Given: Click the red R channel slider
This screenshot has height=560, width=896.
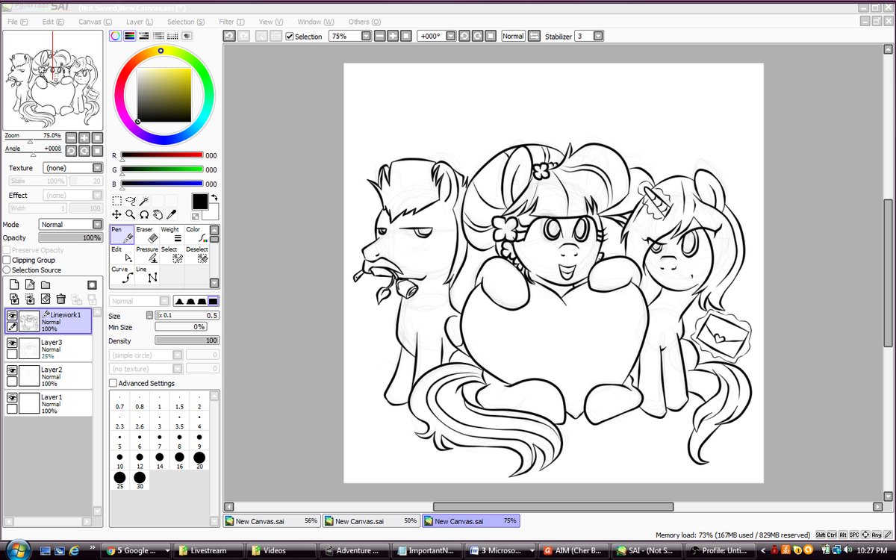Looking at the screenshot, I should pos(162,155).
